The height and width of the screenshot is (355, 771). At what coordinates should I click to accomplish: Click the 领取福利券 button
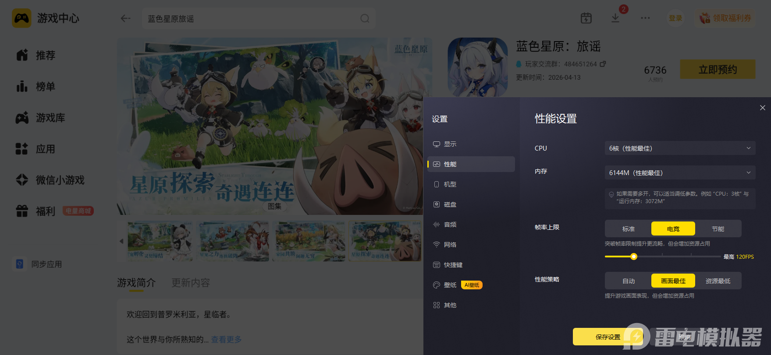(725, 18)
